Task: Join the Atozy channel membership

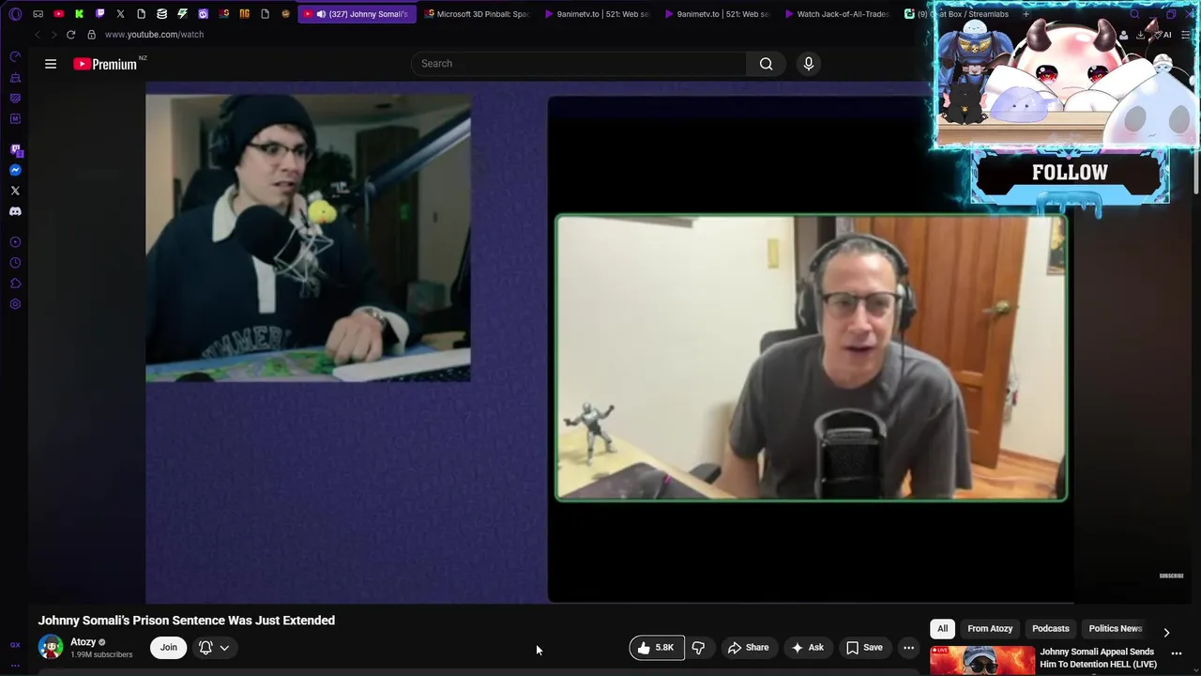Action: click(168, 647)
